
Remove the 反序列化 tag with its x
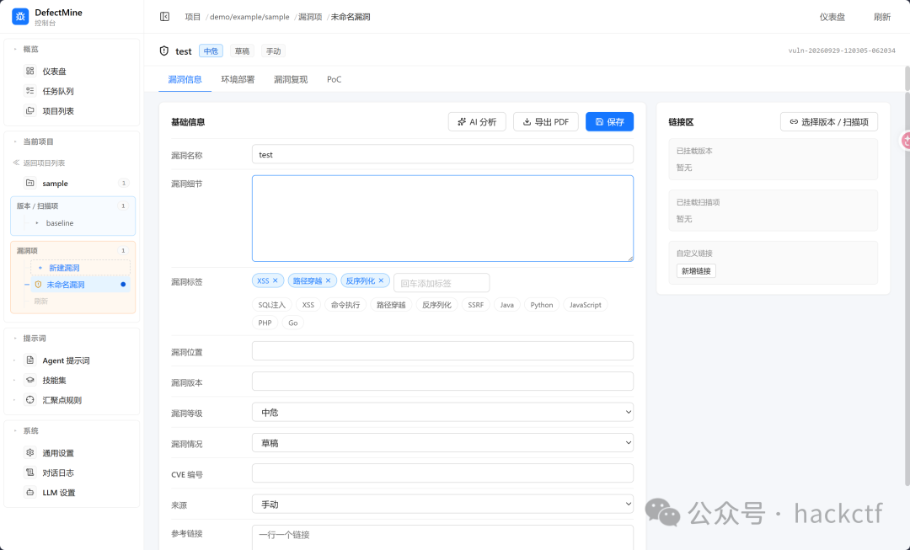381,280
